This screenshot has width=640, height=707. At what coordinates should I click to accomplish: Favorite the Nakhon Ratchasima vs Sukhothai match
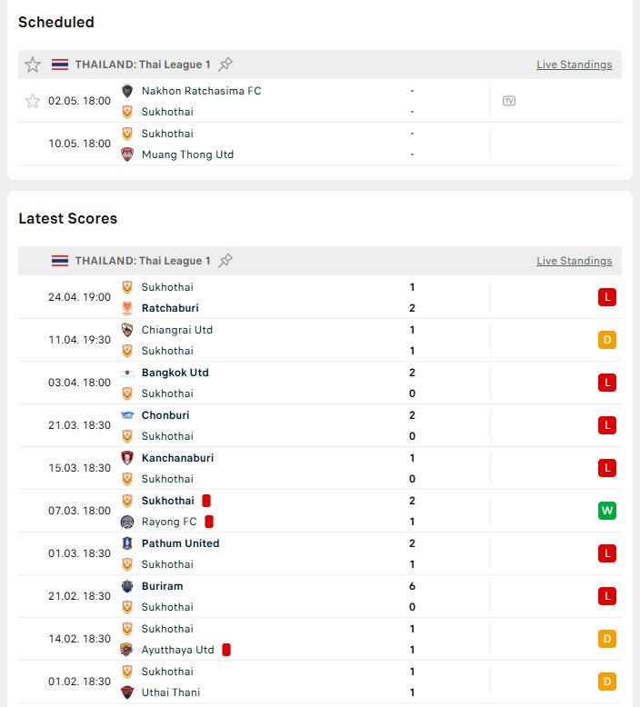click(33, 101)
